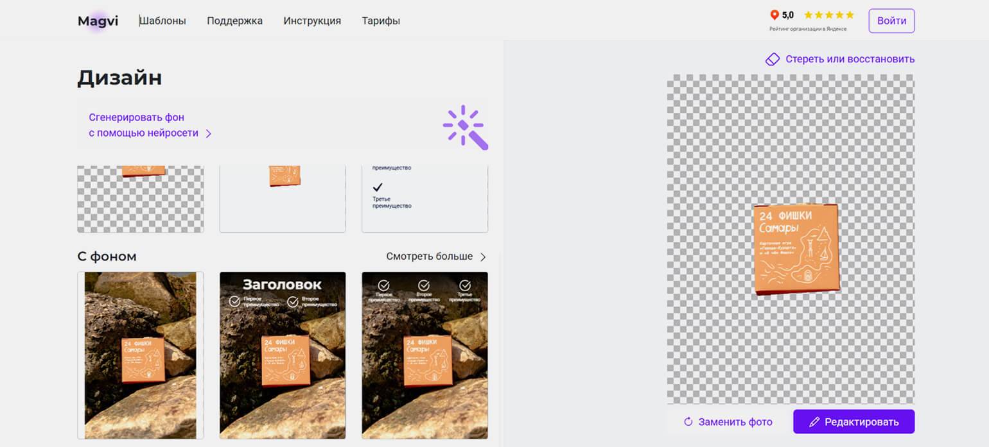Click the circular arrow icon for Заменить фото

(688, 422)
